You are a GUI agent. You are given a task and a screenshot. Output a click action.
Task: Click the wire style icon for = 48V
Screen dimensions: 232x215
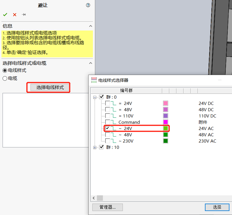(113, 109)
